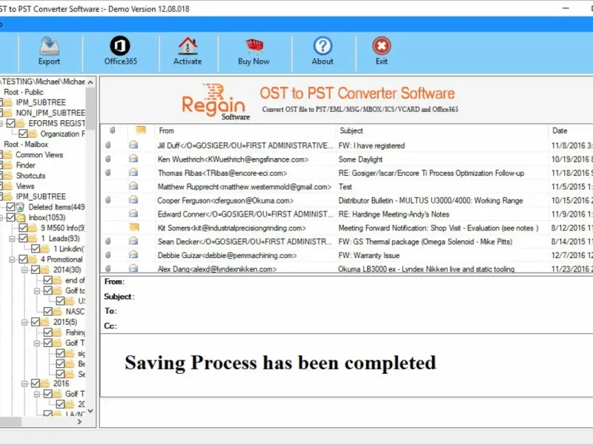Open the About question mark icon
593x445 pixels.
(x=322, y=46)
